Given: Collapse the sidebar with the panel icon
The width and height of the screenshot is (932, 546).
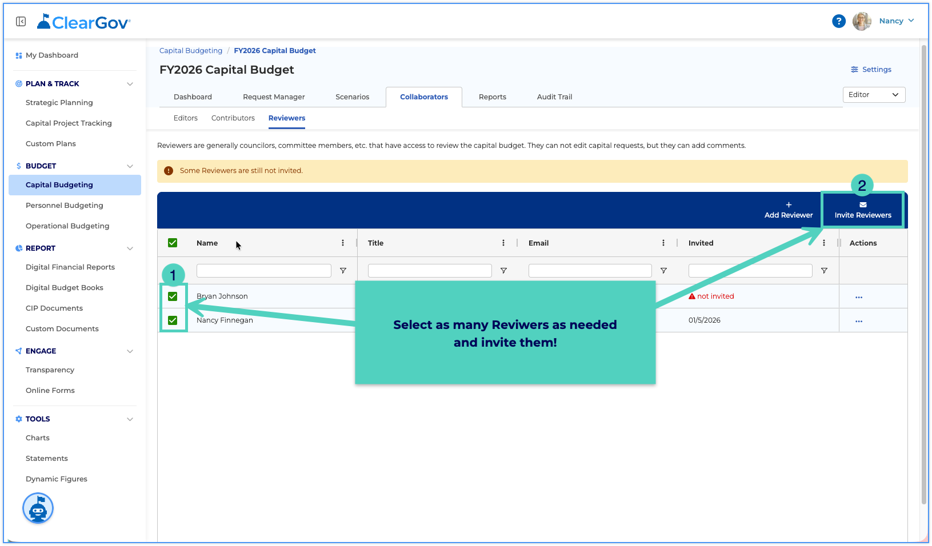Looking at the screenshot, I should click(21, 22).
